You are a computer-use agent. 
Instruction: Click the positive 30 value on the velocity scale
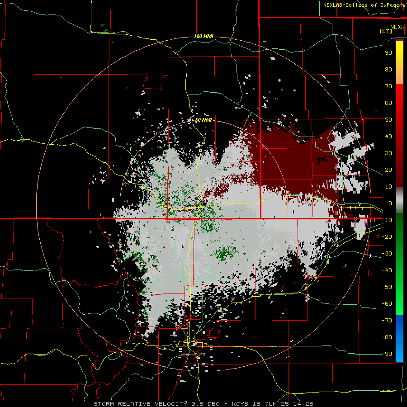click(x=388, y=153)
